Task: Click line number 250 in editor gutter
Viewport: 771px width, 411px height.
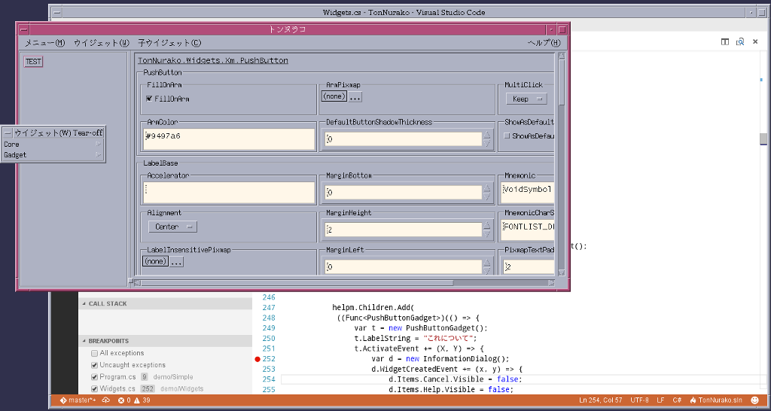Action: pos(269,338)
